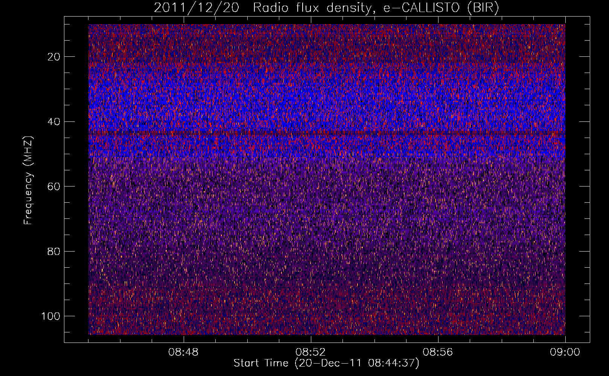Click the '20' frequency tick label
Screen dimensions: 609x376
pyautogui.click(x=54, y=57)
